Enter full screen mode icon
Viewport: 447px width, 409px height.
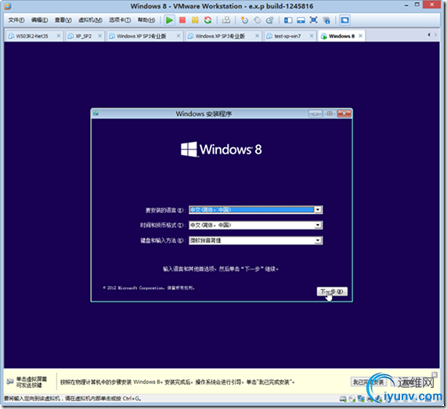(314, 20)
